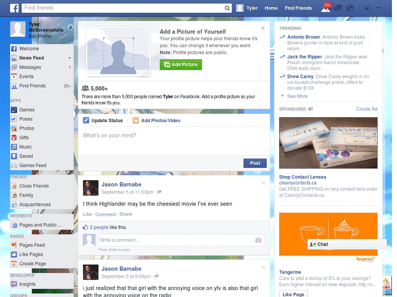The height and width of the screenshot is (297, 397).
Task: Share the Highlander post
Action: [x=126, y=214]
